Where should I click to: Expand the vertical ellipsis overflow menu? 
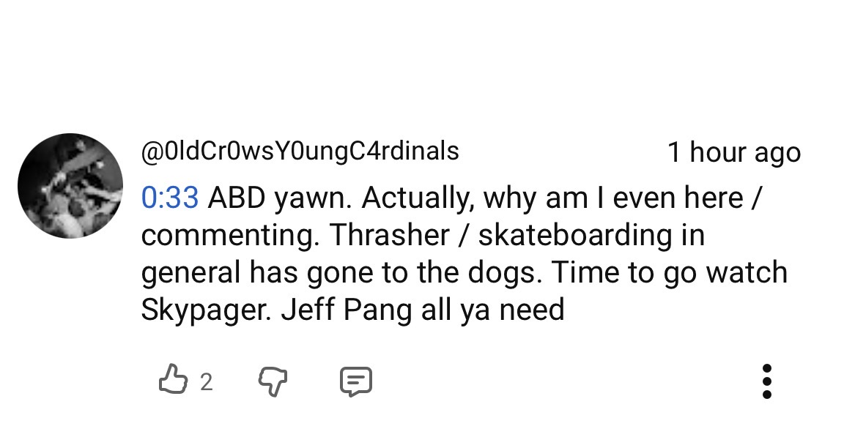click(x=766, y=381)
